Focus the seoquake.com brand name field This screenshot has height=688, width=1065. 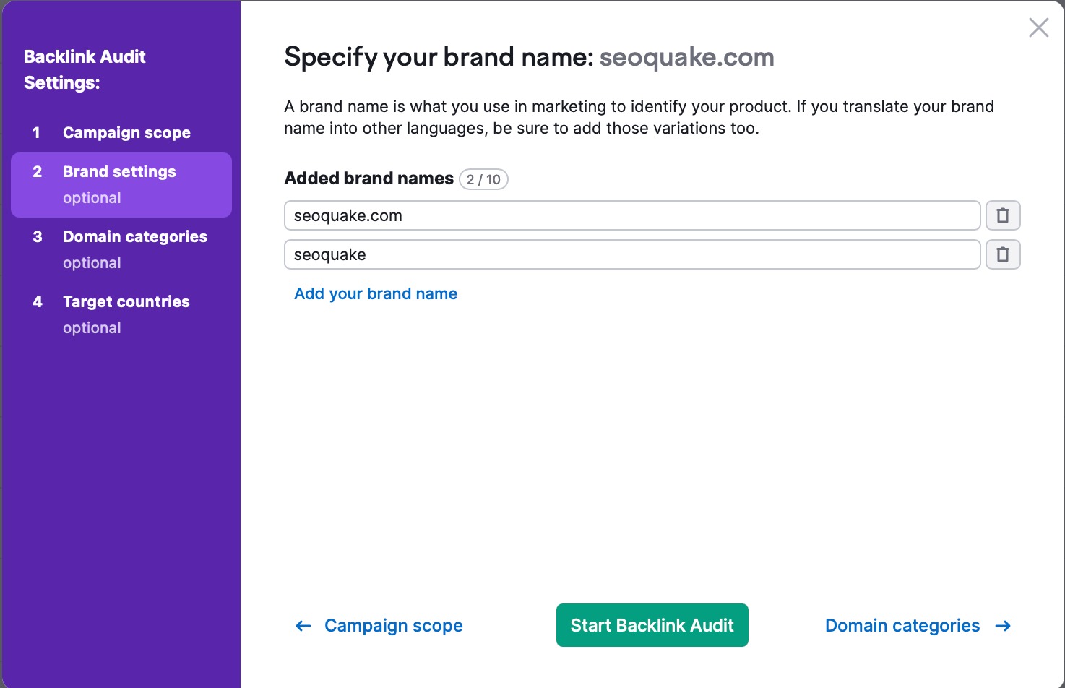click(631, 215)
